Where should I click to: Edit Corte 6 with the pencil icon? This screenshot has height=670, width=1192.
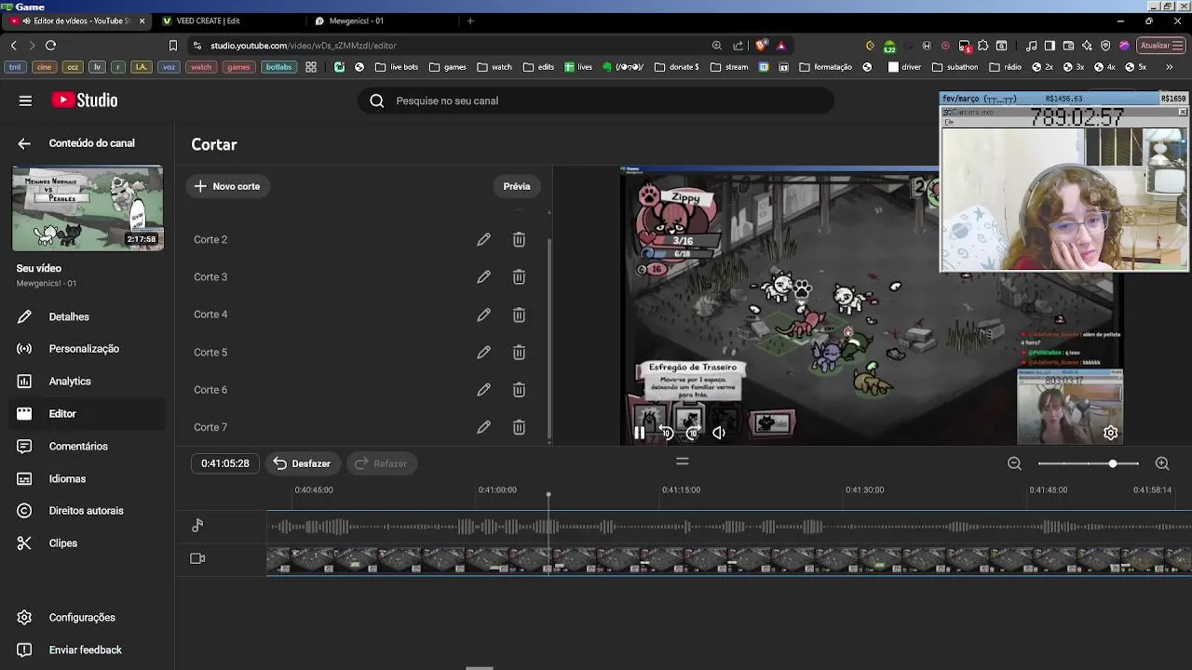483,390
